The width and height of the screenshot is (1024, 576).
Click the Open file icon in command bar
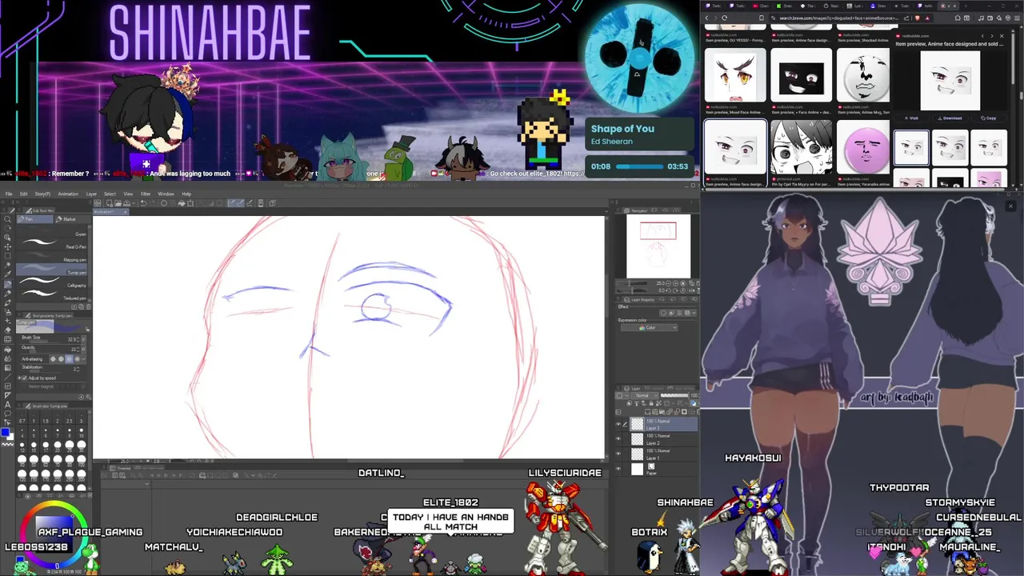point(118,203)
